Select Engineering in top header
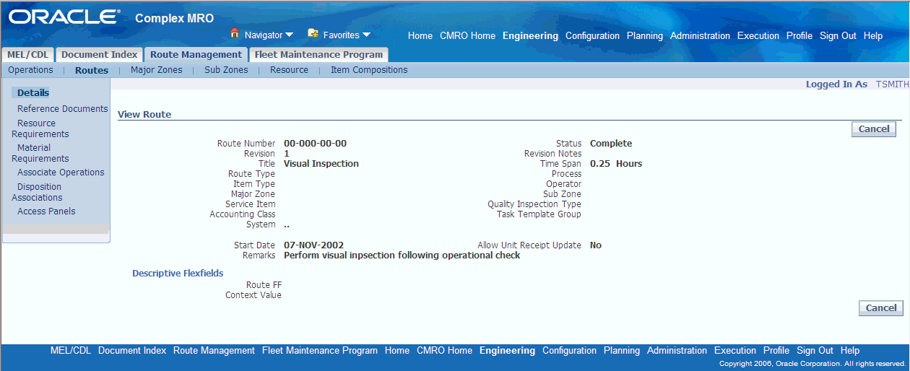The height and width of the screenshot is (371, 910). coord(530,35)
